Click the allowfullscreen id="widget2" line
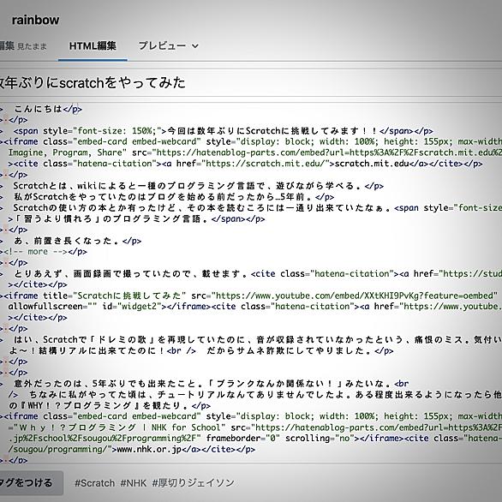502x502 pixels. tap(255, 307)
